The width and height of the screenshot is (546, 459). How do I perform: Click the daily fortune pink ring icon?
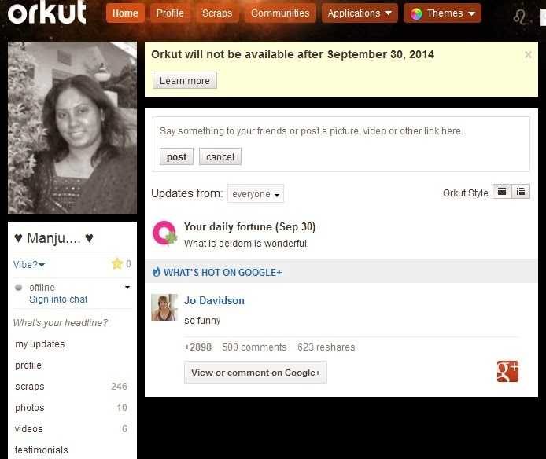pos(164,233)
